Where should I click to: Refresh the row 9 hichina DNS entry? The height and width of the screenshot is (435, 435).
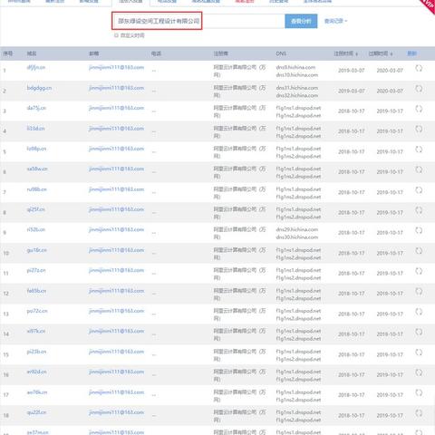click(419, 231)
